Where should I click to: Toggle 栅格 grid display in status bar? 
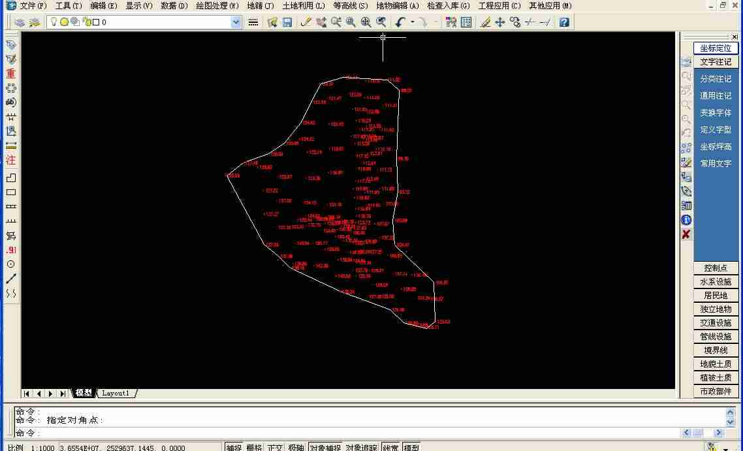point(254,446)
